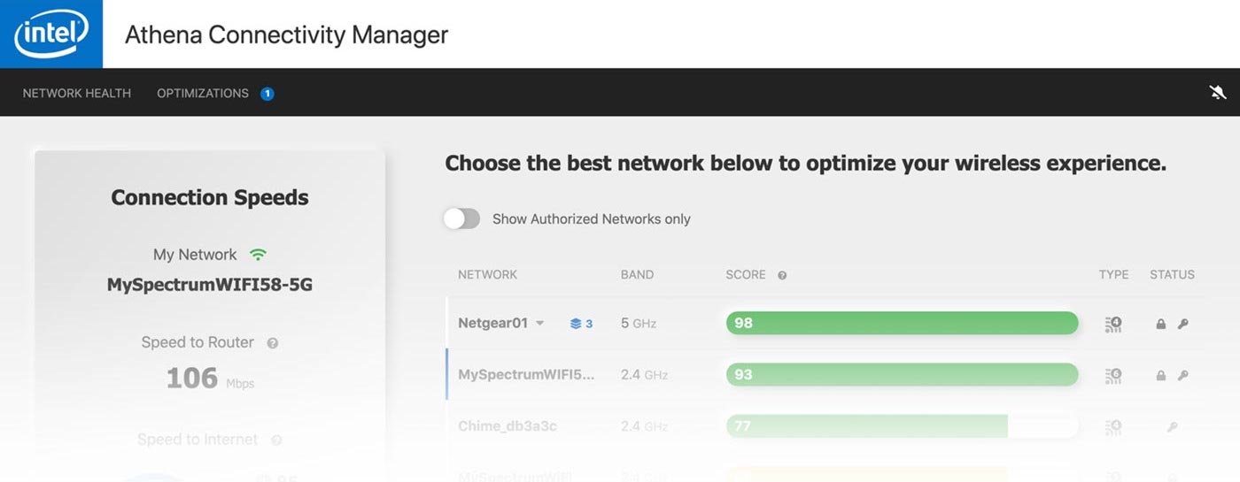The height and width of the screenshot is (482, 1240).
Task: Expand the Netgear01 dropdown arrow
Action: coord(540,324)
